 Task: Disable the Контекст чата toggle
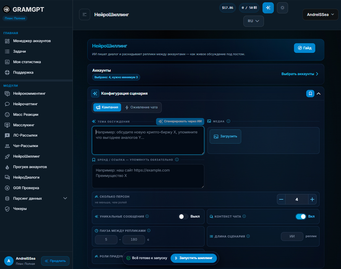click(x=301, y=217)
